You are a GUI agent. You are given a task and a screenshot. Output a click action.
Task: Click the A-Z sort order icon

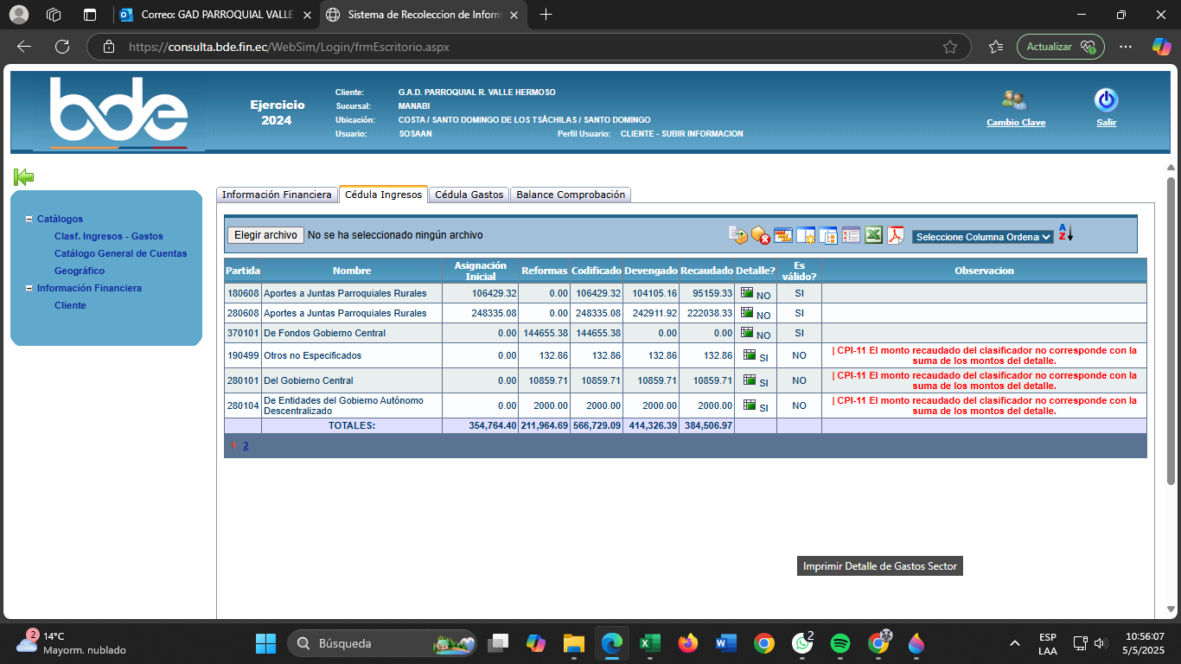pos(1065,233)
